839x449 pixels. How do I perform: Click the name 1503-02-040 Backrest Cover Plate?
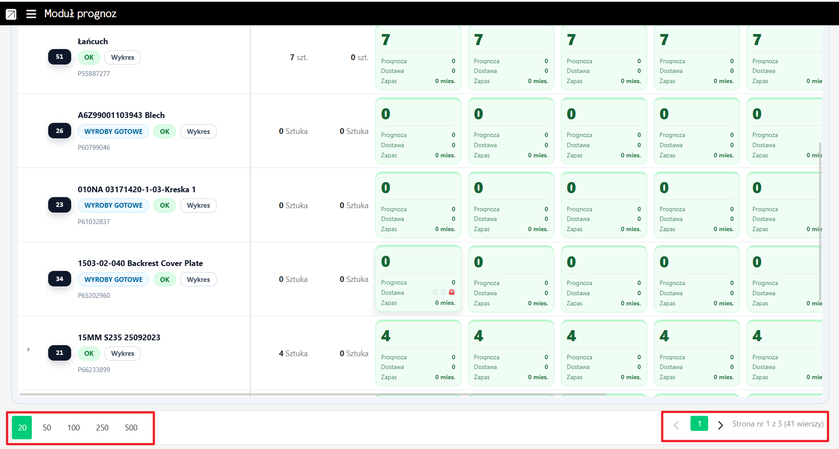point(140,263)
